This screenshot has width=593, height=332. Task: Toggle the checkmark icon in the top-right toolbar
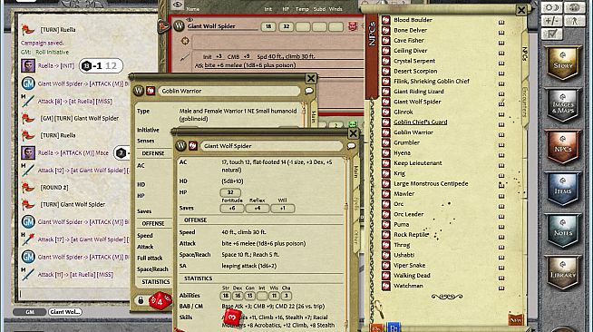[x=552, y=34]
